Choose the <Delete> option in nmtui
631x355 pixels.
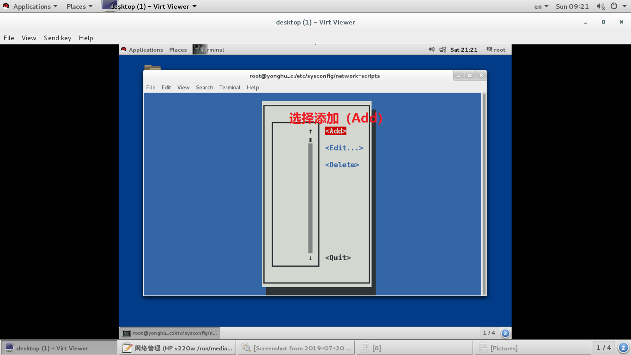point(342,165)
